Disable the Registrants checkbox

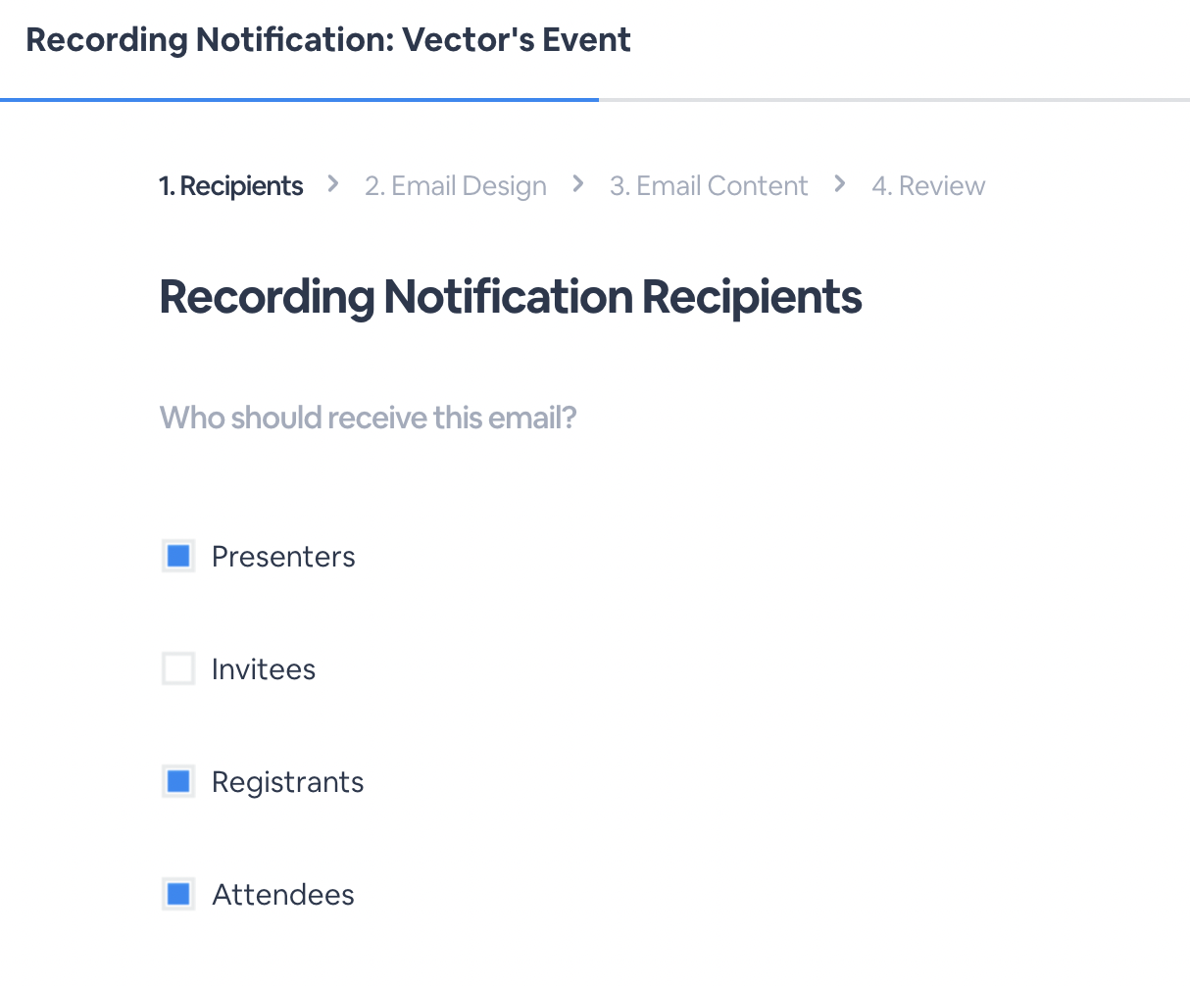click(177, 781)
